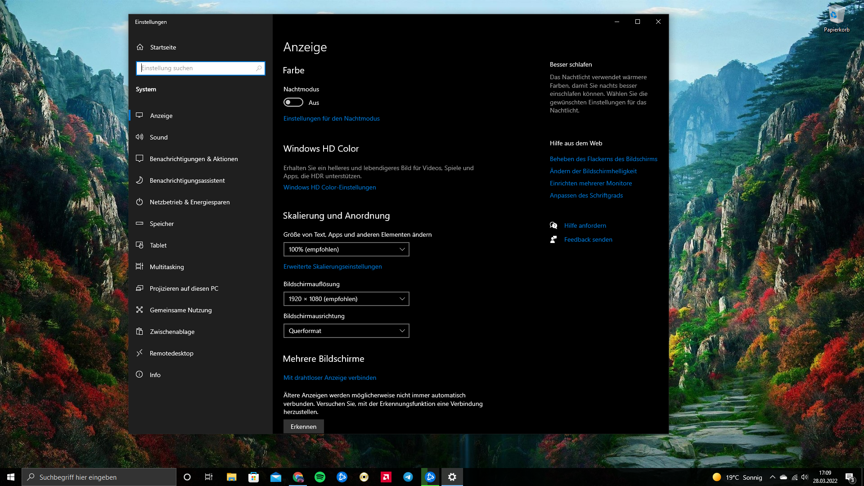Open Windows HD Color-Einstellungen link
The image size is (864, 486).
click(x=329, y=187)
